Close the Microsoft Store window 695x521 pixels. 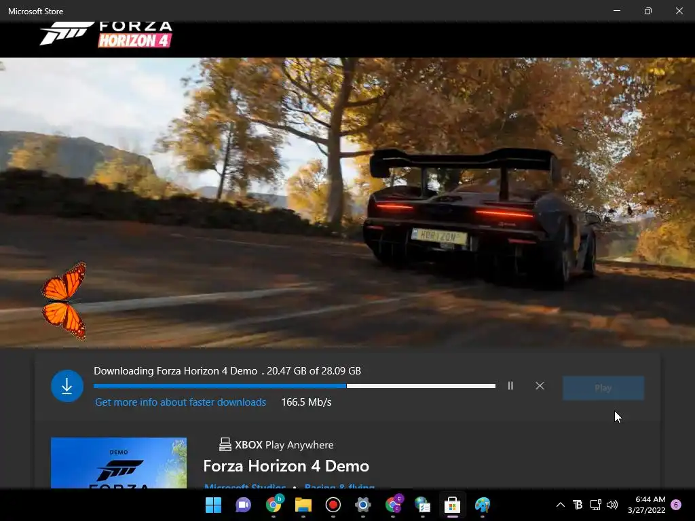click(679, 11)
